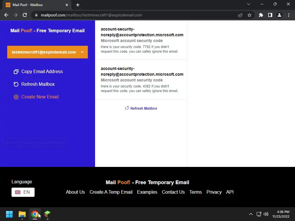Open the email with security code 4382
Image resolution: width=295 pixels, height=221 pixels.
pos(141,79)
